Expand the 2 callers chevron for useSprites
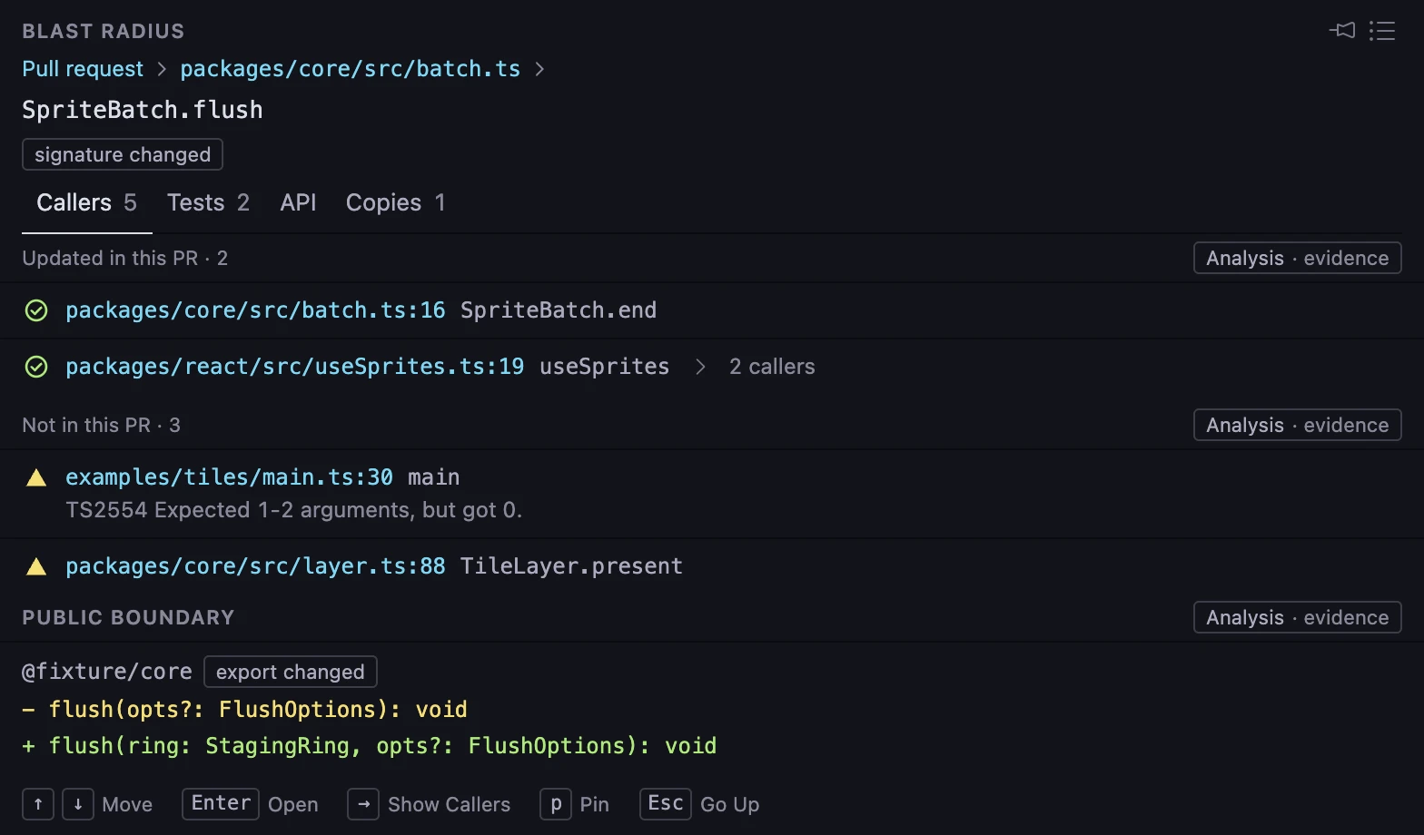The image size is (1424, 835). pyautogui.click(x=700, y=367)
